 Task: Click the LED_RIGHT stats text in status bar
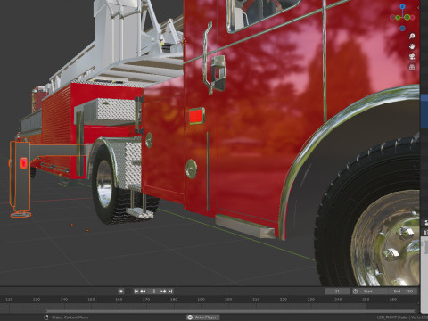click(x=402, y=317)
